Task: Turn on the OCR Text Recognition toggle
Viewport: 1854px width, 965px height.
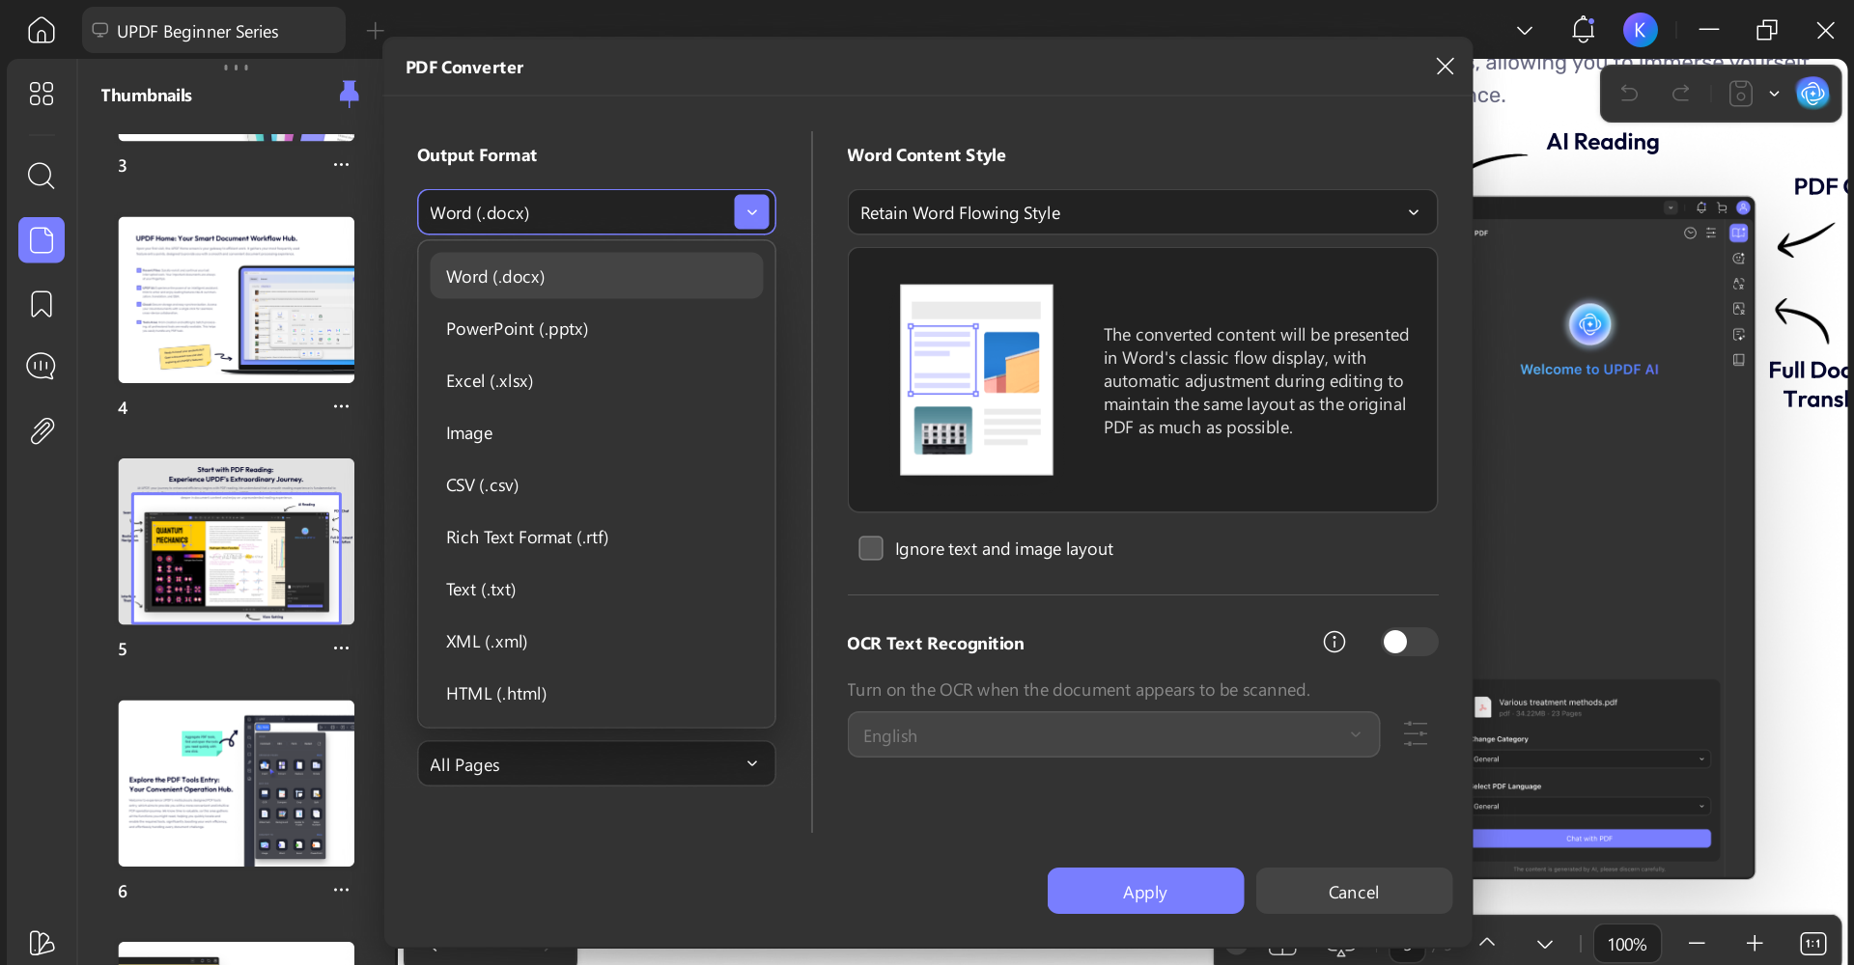Action: 1409,641
